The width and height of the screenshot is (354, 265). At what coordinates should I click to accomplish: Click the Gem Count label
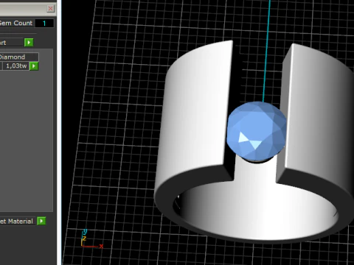coord(16,23)
